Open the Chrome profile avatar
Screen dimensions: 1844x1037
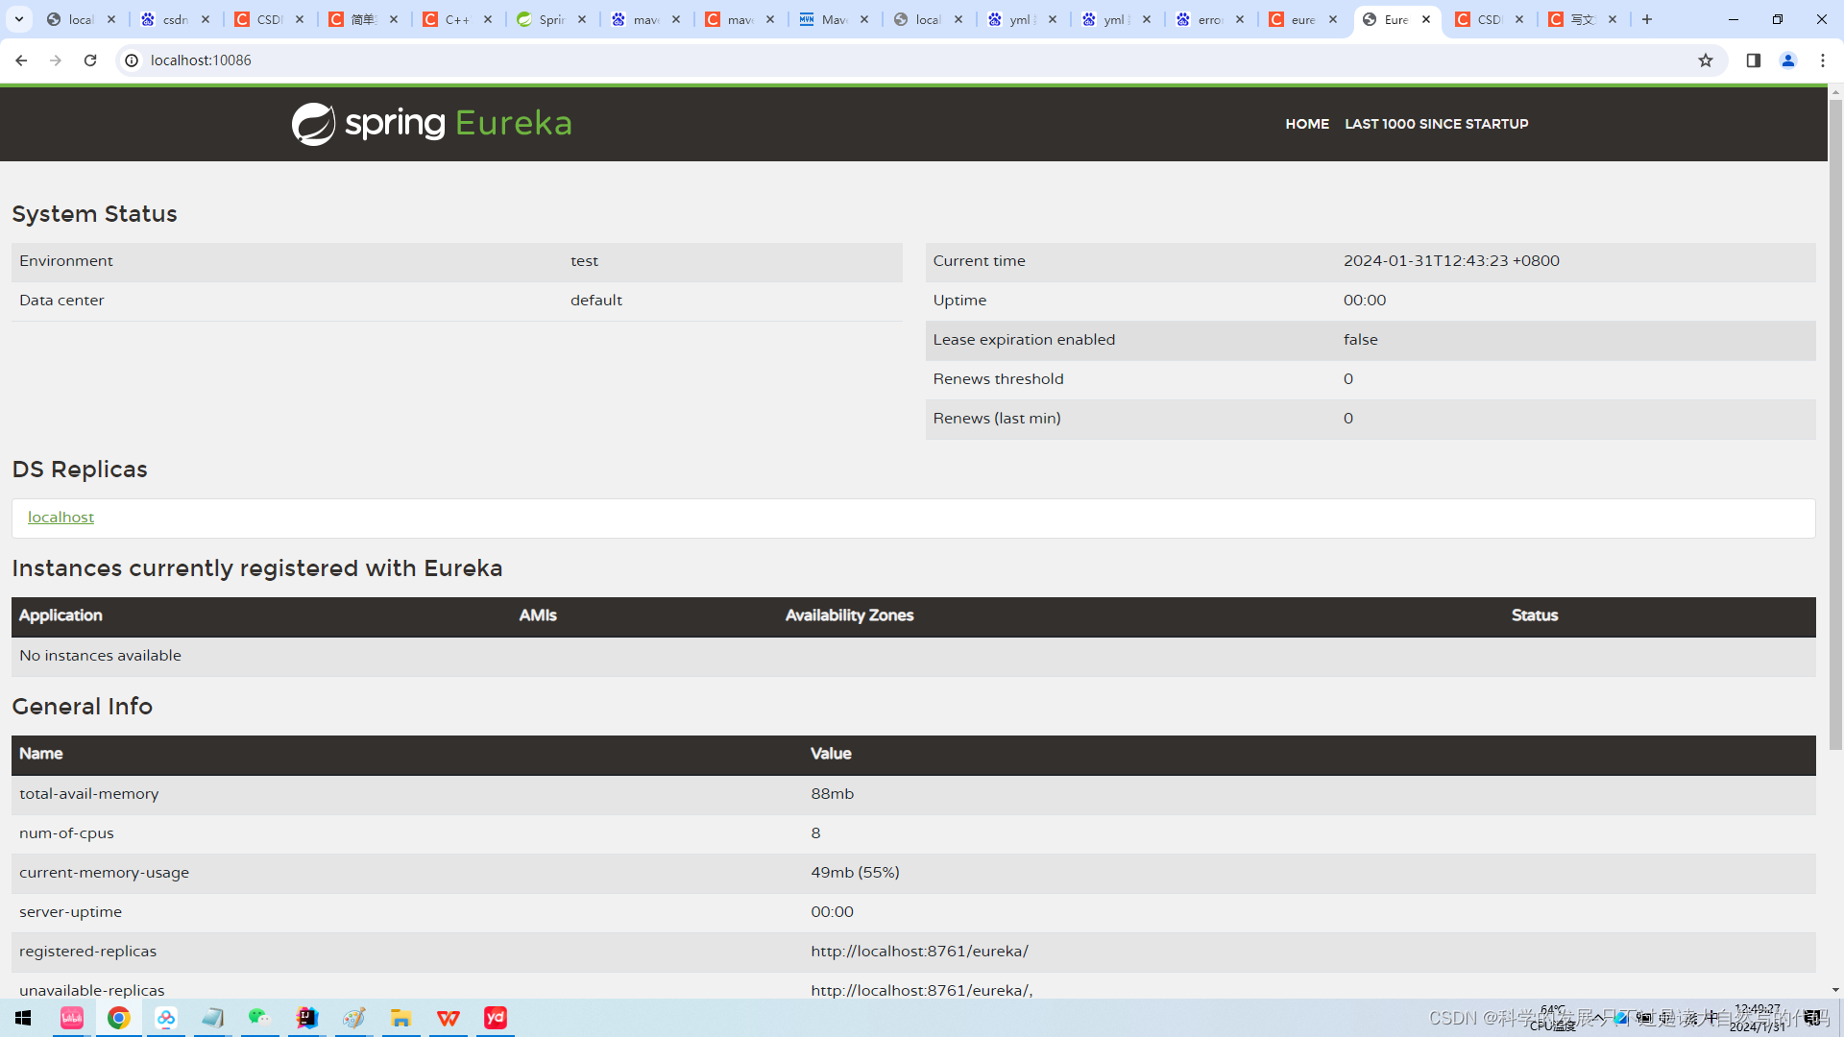click(x=1788, y=60)
